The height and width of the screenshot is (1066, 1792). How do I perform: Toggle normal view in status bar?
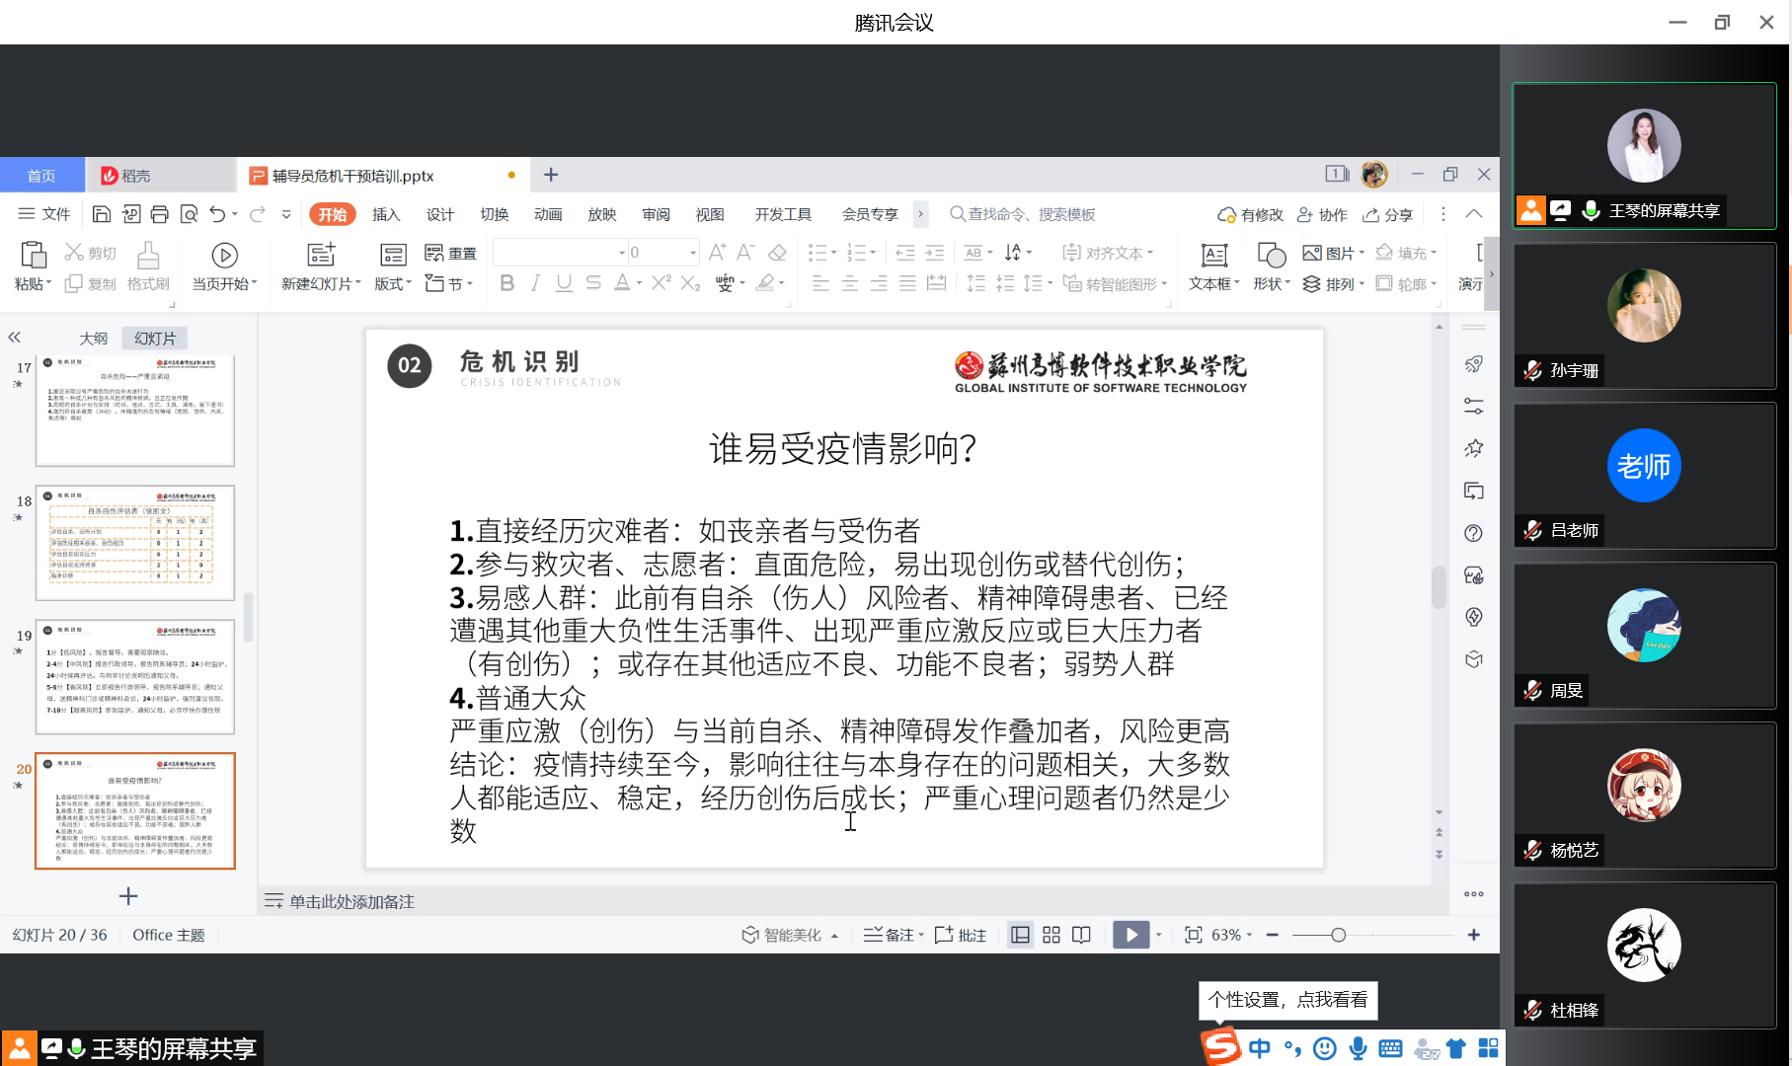coord(1021,935)
